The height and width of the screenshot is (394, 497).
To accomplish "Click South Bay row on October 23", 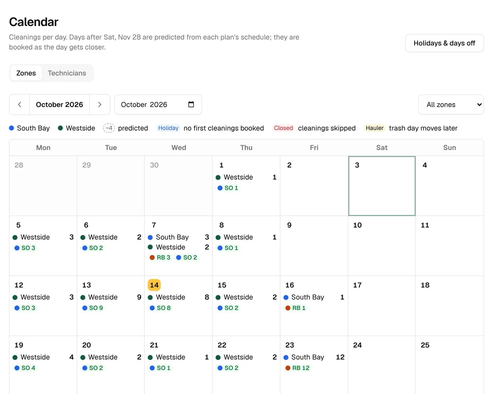I will pyautogui.click(x=314, y=357).
